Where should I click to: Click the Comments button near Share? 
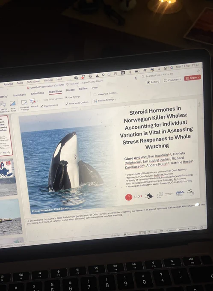172,80
